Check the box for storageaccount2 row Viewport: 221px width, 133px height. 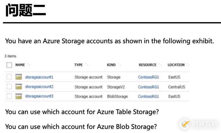point(9,87)
